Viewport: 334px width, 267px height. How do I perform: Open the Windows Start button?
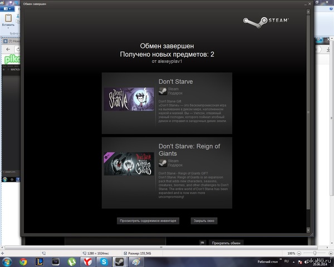click(x=7, y=261)
